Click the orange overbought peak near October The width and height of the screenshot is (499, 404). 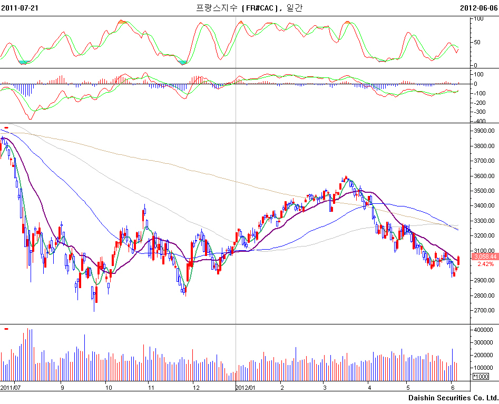tap(122, 22)
